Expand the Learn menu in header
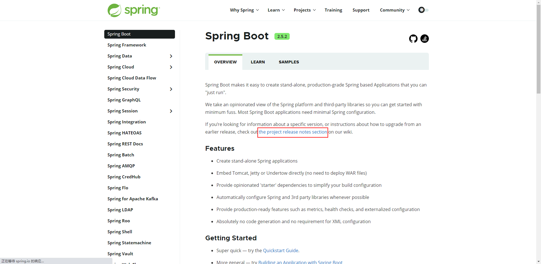541x264 pixels. pyautogui.click(x=276, y=10)
